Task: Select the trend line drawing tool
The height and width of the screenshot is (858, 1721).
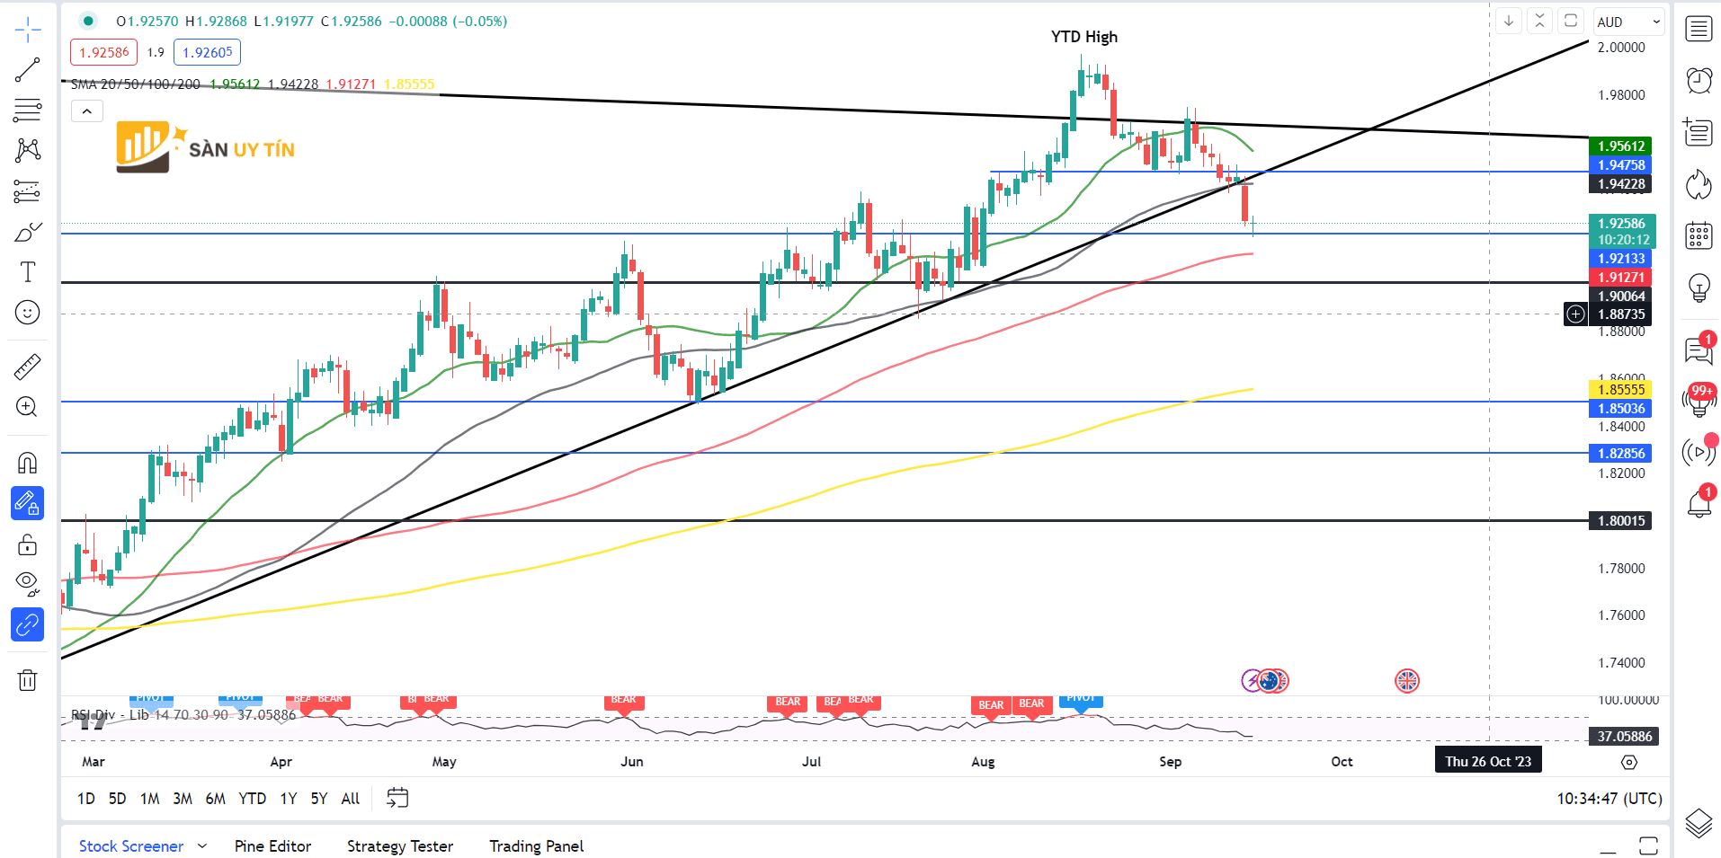Action: (x=28, y=70)
